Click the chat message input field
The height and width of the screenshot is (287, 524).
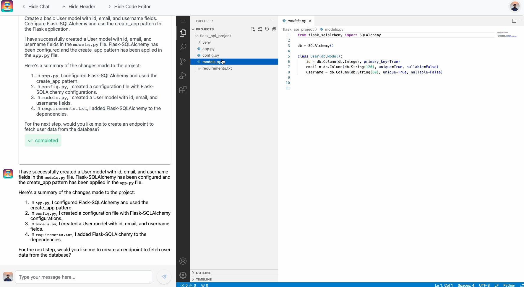point(84,277)
